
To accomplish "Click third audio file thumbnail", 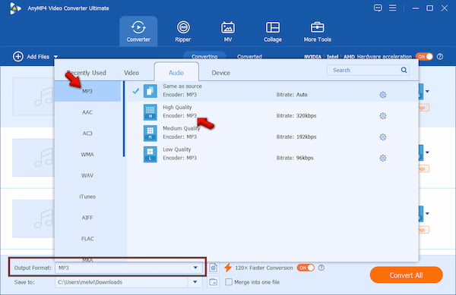I will coord(33,218).
